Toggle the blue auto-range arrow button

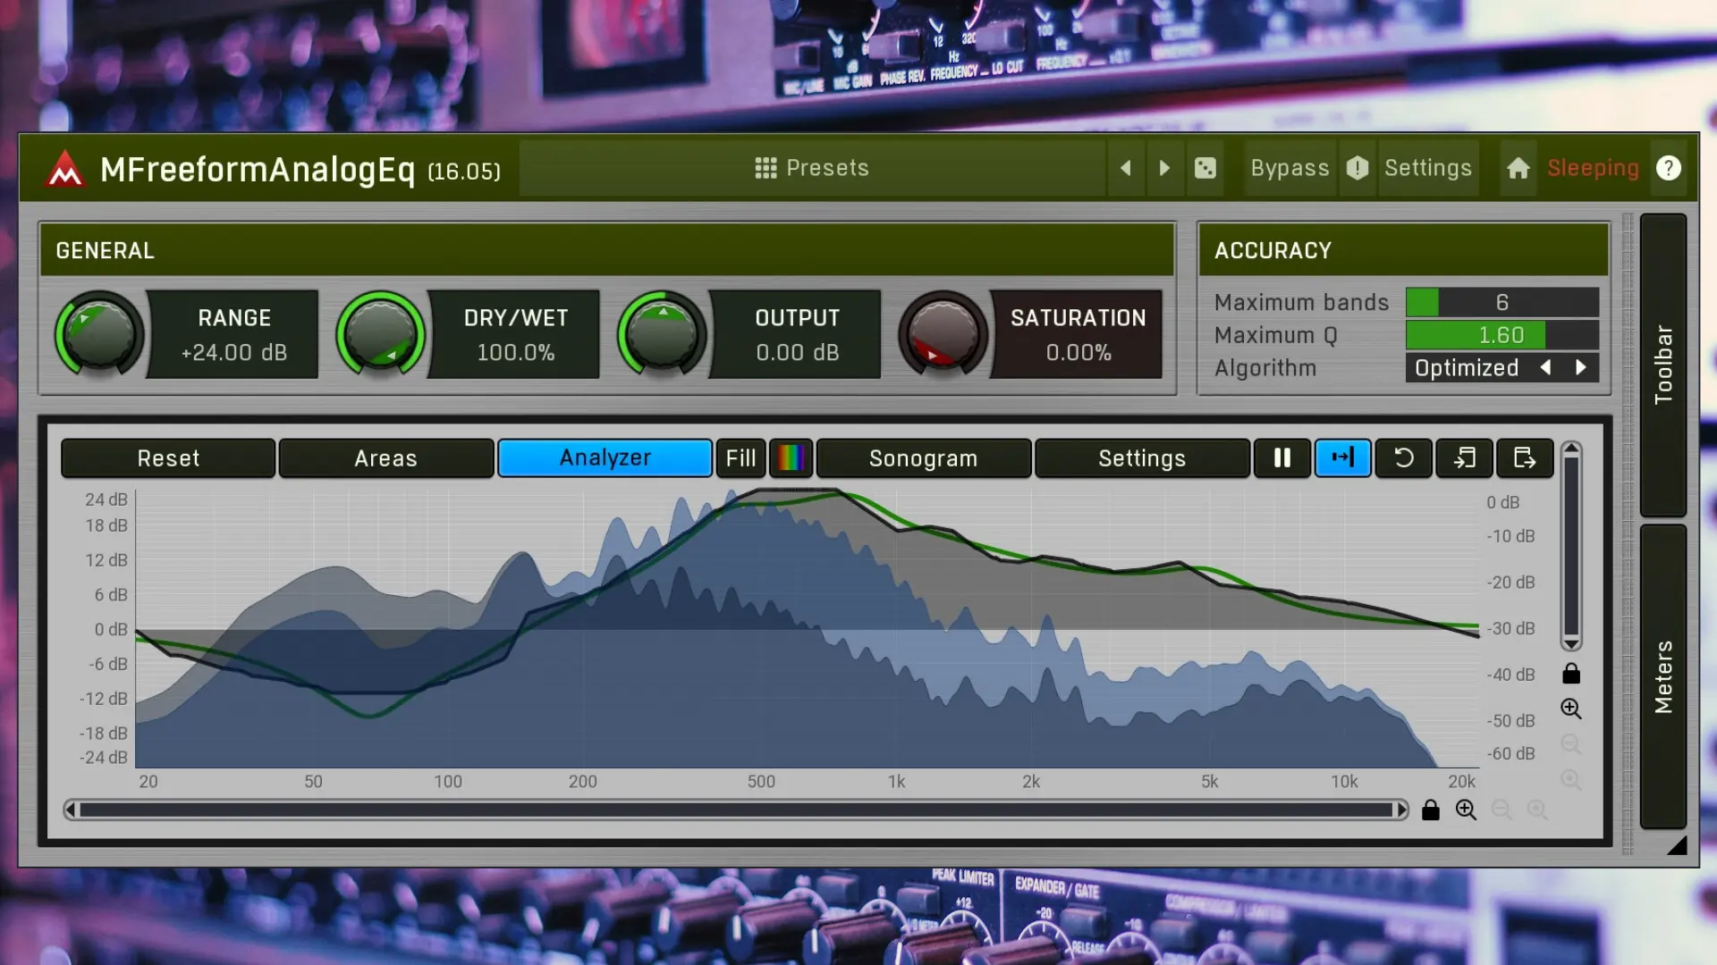tap(1342, 458)
